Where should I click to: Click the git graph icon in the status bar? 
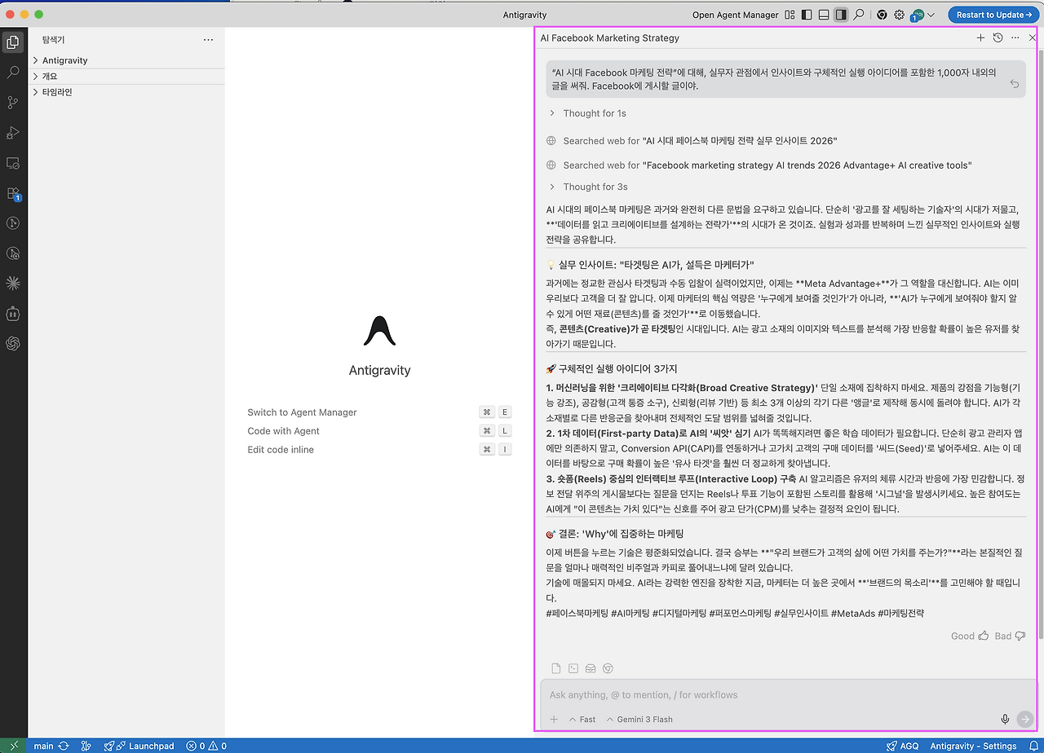[87, 746]
